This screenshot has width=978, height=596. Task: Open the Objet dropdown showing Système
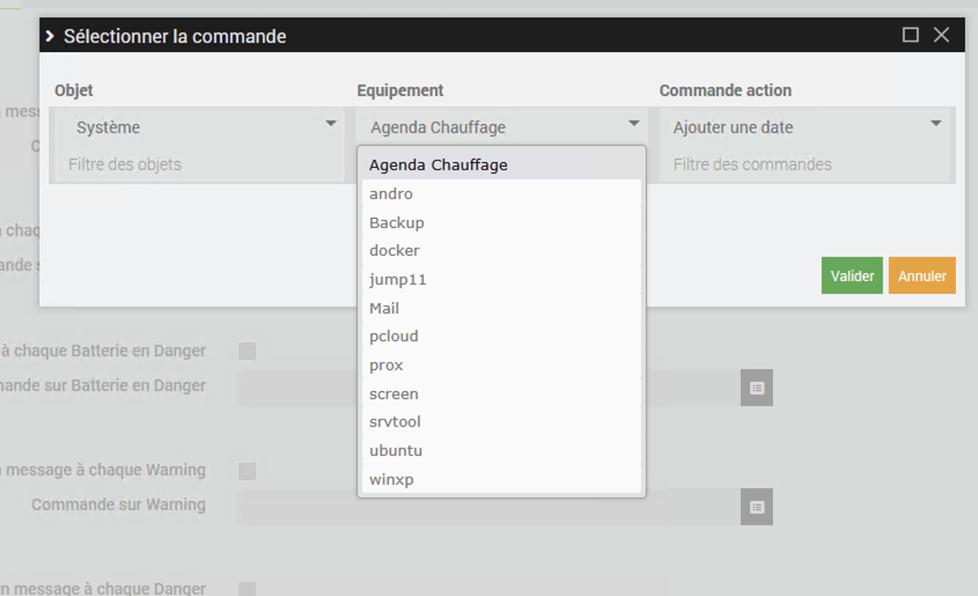(x=200, y=127)
